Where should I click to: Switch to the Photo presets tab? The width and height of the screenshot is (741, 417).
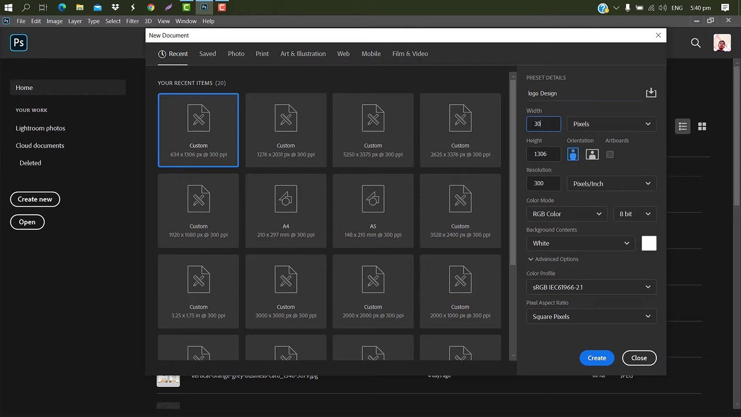point(236,54)
